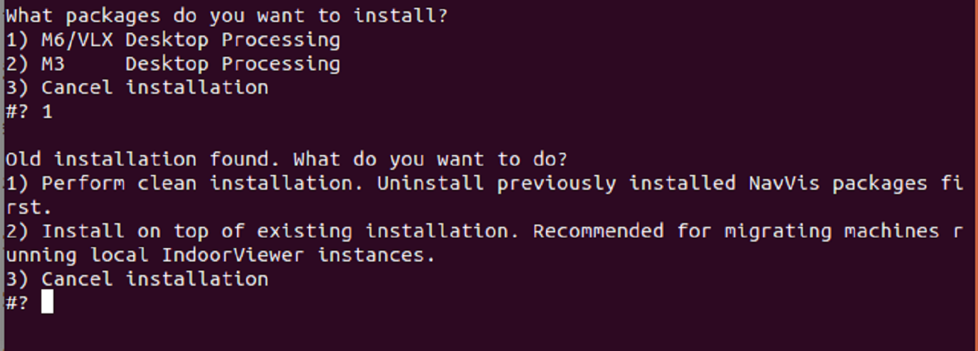
Task: Click the "Old installation found" message line
Action: click(x=287, y=159)
